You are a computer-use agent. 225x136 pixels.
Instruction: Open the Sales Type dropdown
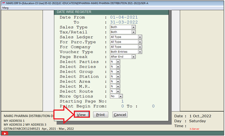[134, 27]
